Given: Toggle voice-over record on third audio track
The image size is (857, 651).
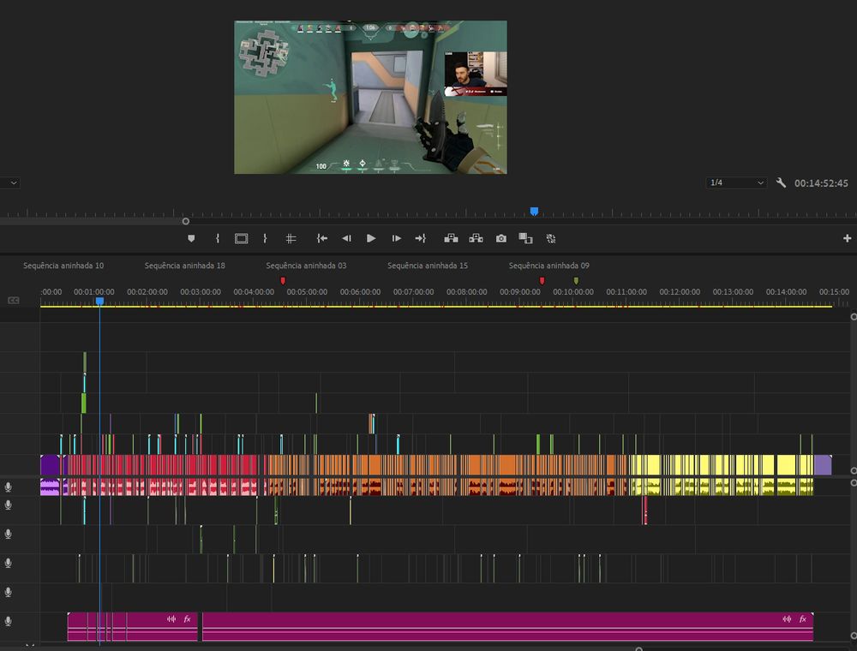Looking at the screenshot, I should pos(9,535).
